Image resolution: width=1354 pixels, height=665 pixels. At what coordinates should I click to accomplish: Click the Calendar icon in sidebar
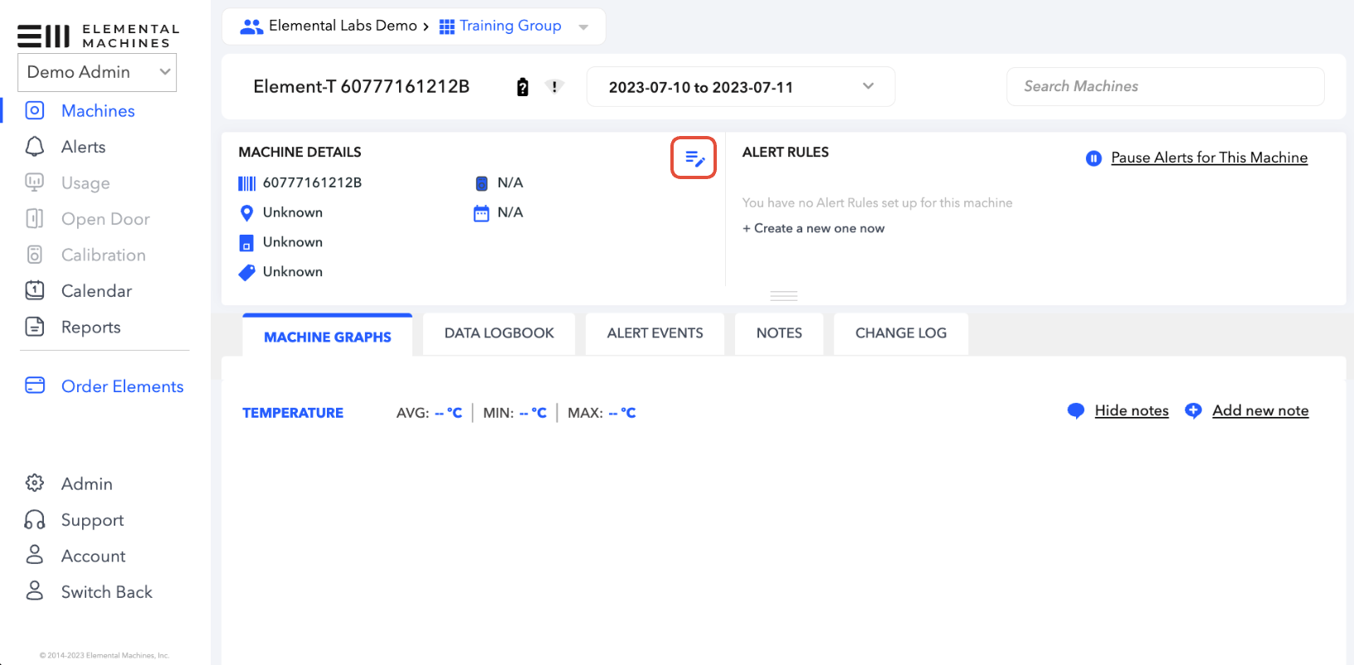pyautogui.click(x=35, y=290)
